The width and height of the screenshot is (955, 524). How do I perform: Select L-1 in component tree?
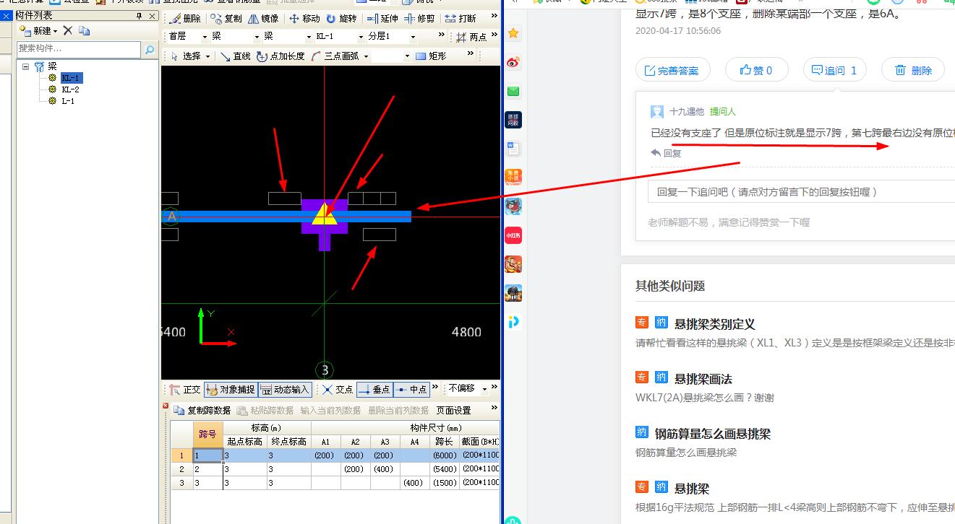click(68, 101)
